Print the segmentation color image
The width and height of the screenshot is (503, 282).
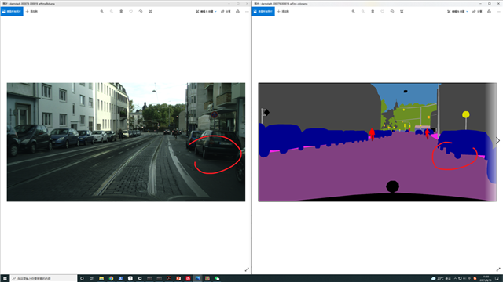(x=489, y=12)
